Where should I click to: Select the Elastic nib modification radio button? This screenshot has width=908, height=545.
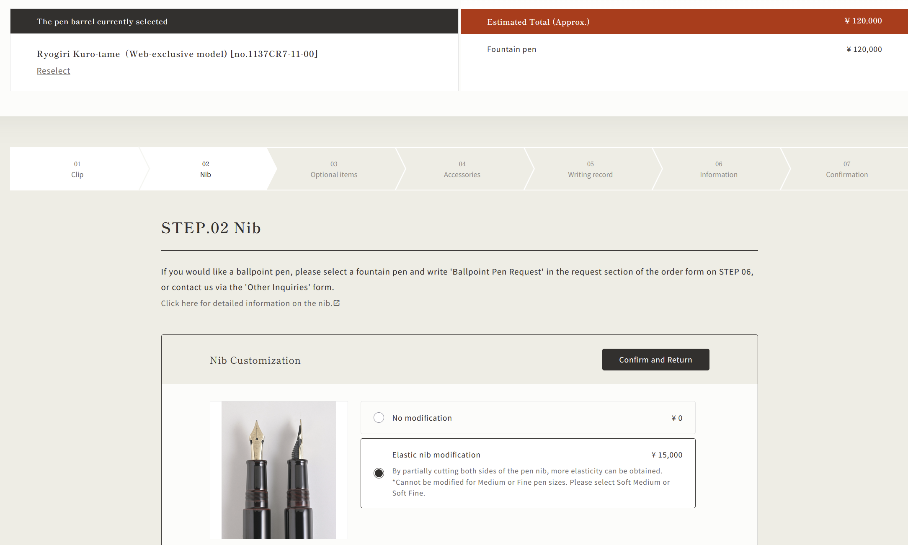pos(379,473)
